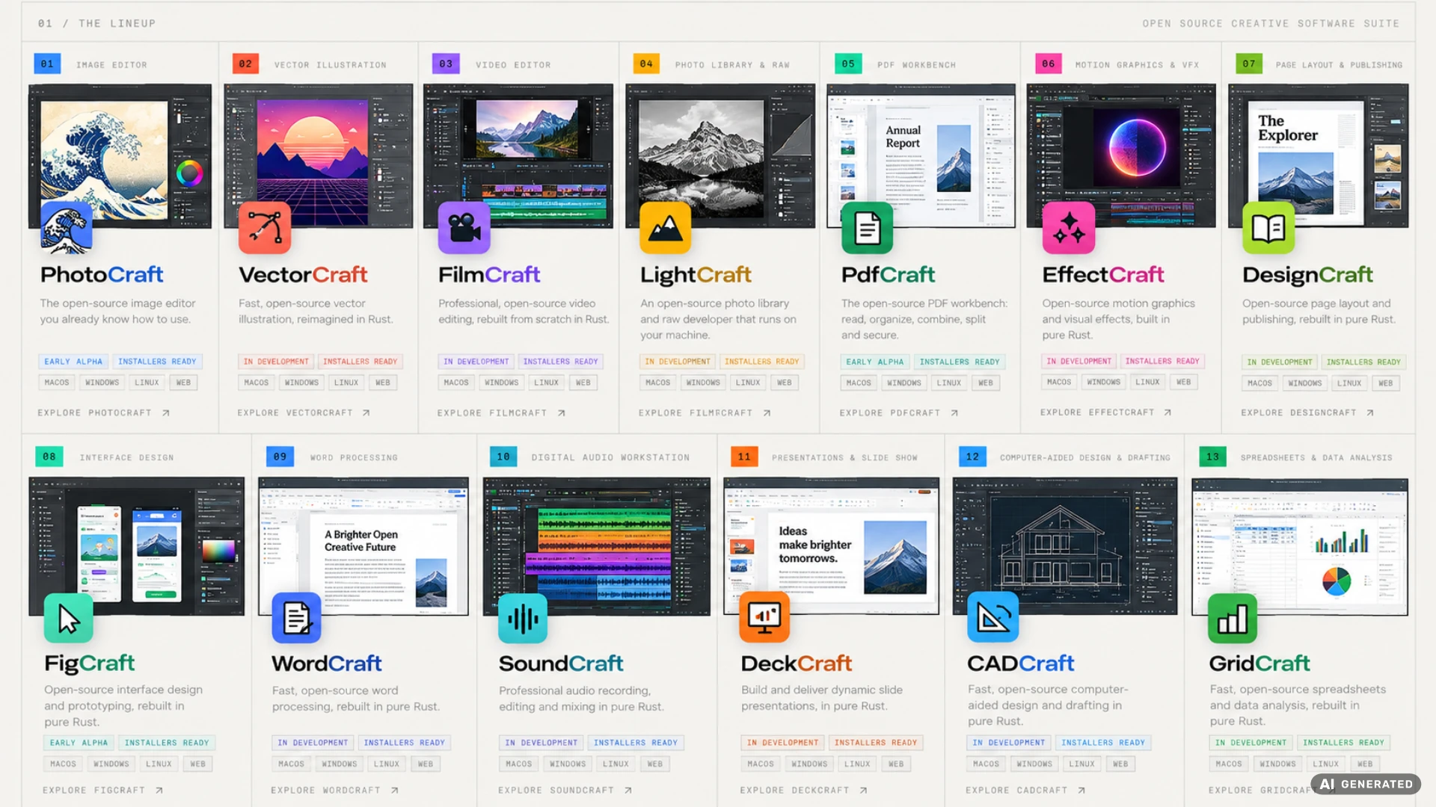Viewport: 1436px width, 807px height.
Task: Open the Explore SoundCraft link
Action: click(x=565, y=790)
